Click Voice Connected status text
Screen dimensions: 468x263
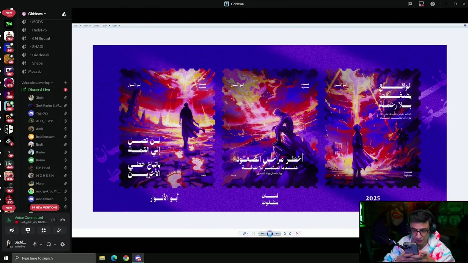coord(29,218)
